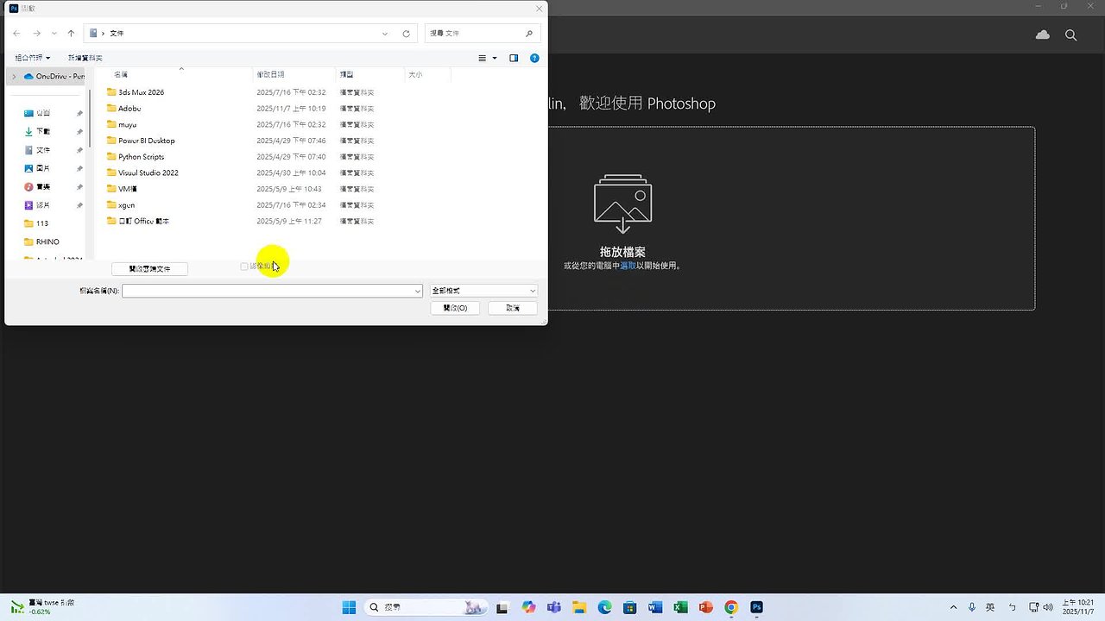Go up one folder level
This screenshot has width=1105, height=621.
pos(71,34)
